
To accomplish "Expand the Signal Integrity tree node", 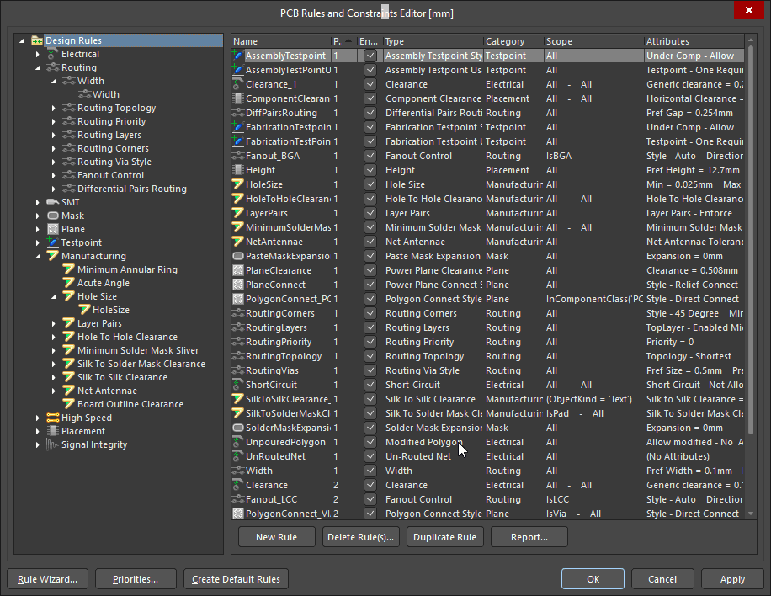I will point(37,445).
